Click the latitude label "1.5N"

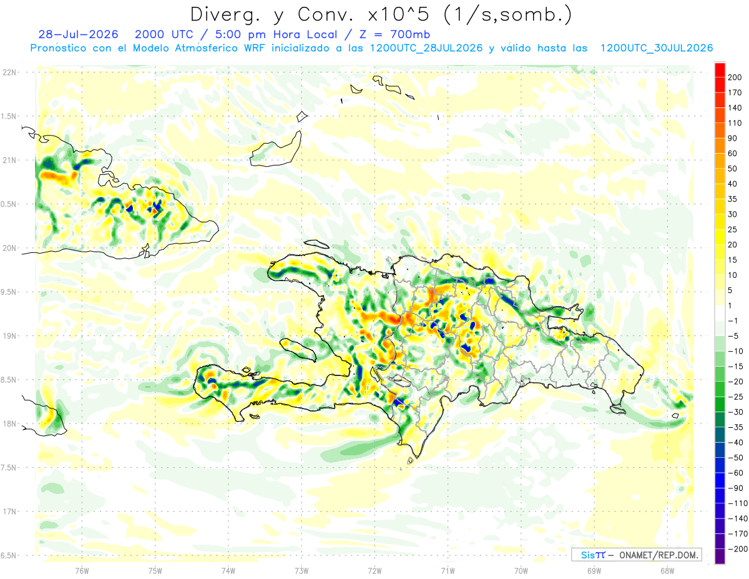[x=9, y=116]
